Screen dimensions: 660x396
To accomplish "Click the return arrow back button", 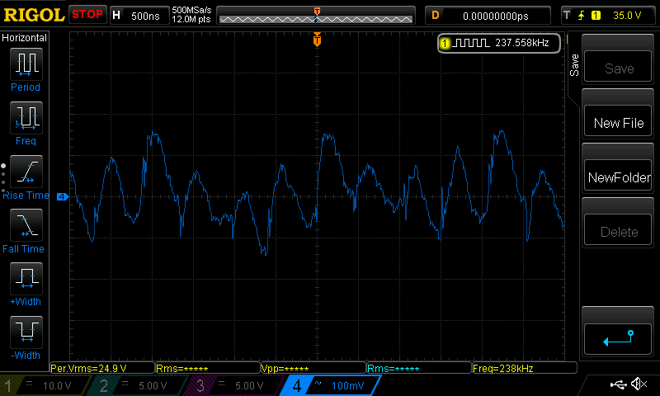I will coord(618,338).
